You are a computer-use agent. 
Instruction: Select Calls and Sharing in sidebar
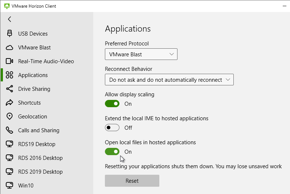click(47, 130)
